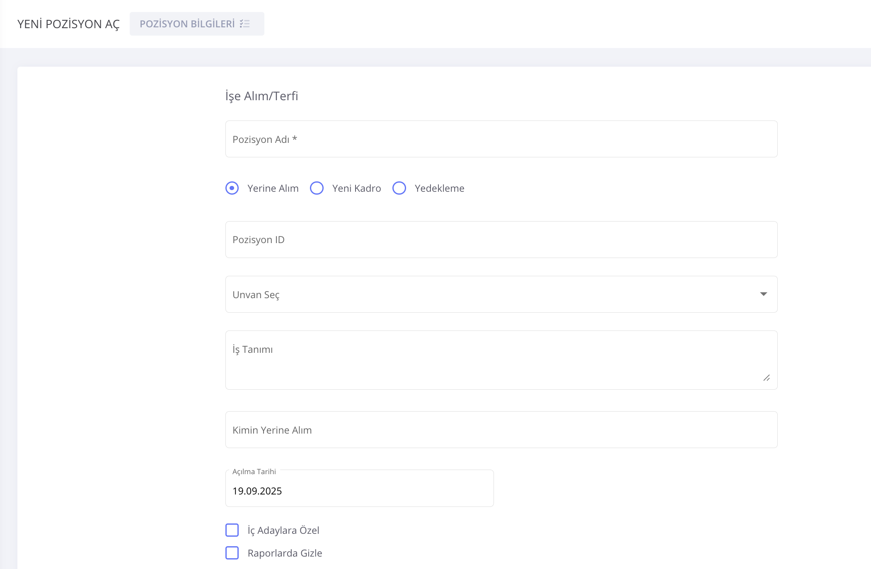Click the İşe Alım/Terfi section heading
This screenshot has height=569, width=871.
pos(261,96)
